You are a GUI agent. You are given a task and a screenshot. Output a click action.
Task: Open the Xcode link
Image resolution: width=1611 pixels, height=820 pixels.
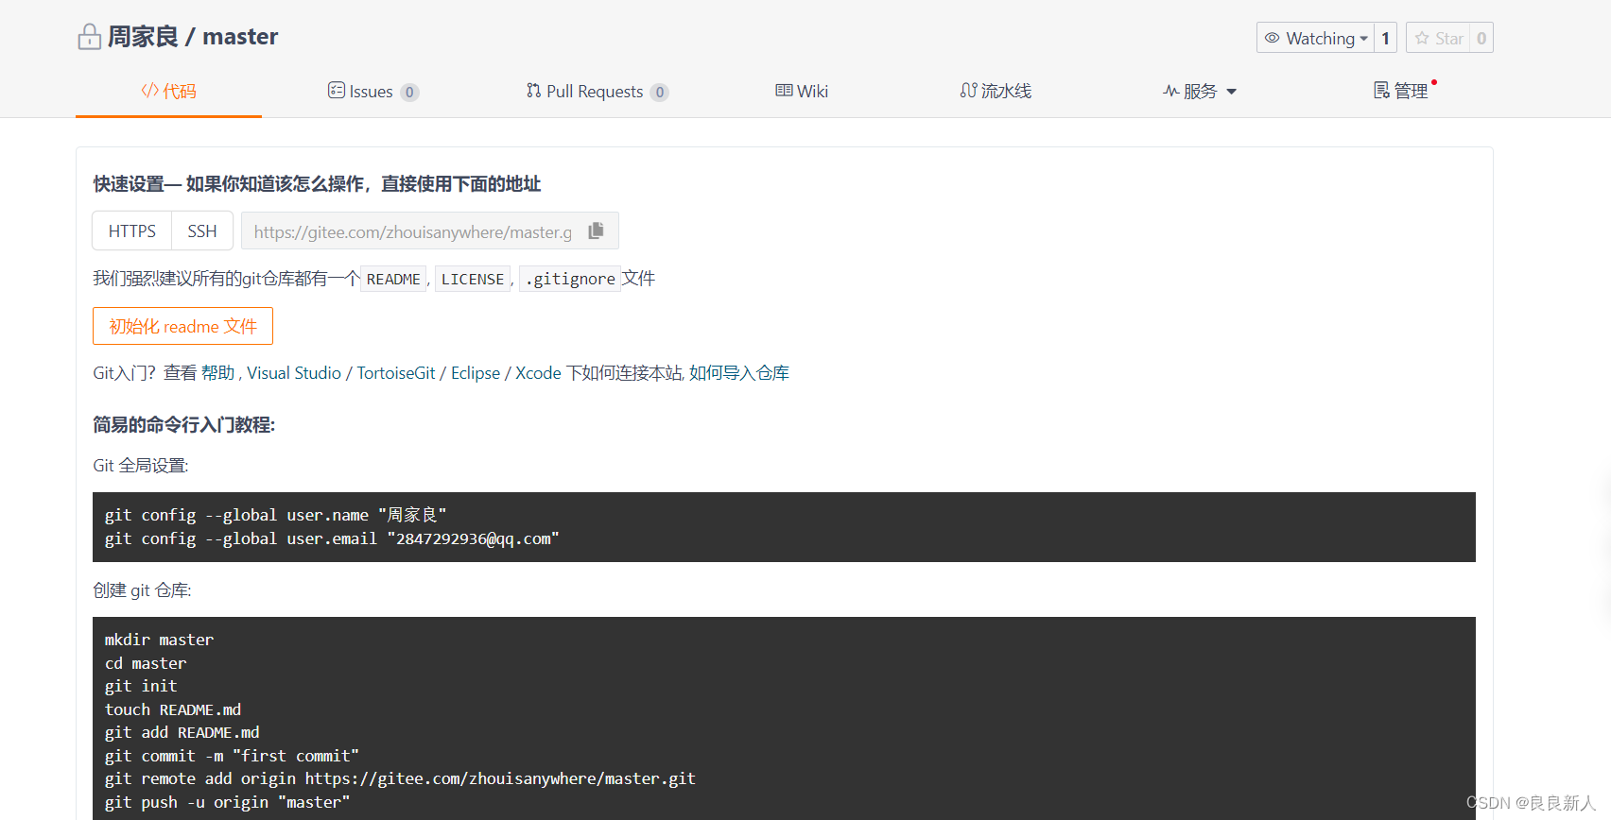coord(538,373)
